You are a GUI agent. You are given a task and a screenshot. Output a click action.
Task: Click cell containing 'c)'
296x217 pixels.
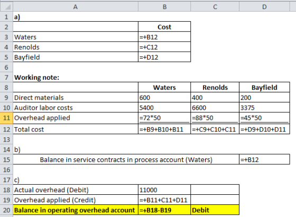tap(76, 180)
